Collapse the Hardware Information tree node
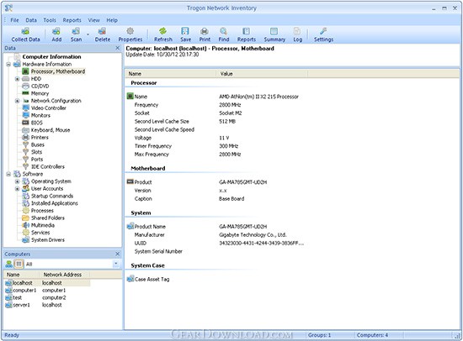Screen dimensions: 463x341 8,64
